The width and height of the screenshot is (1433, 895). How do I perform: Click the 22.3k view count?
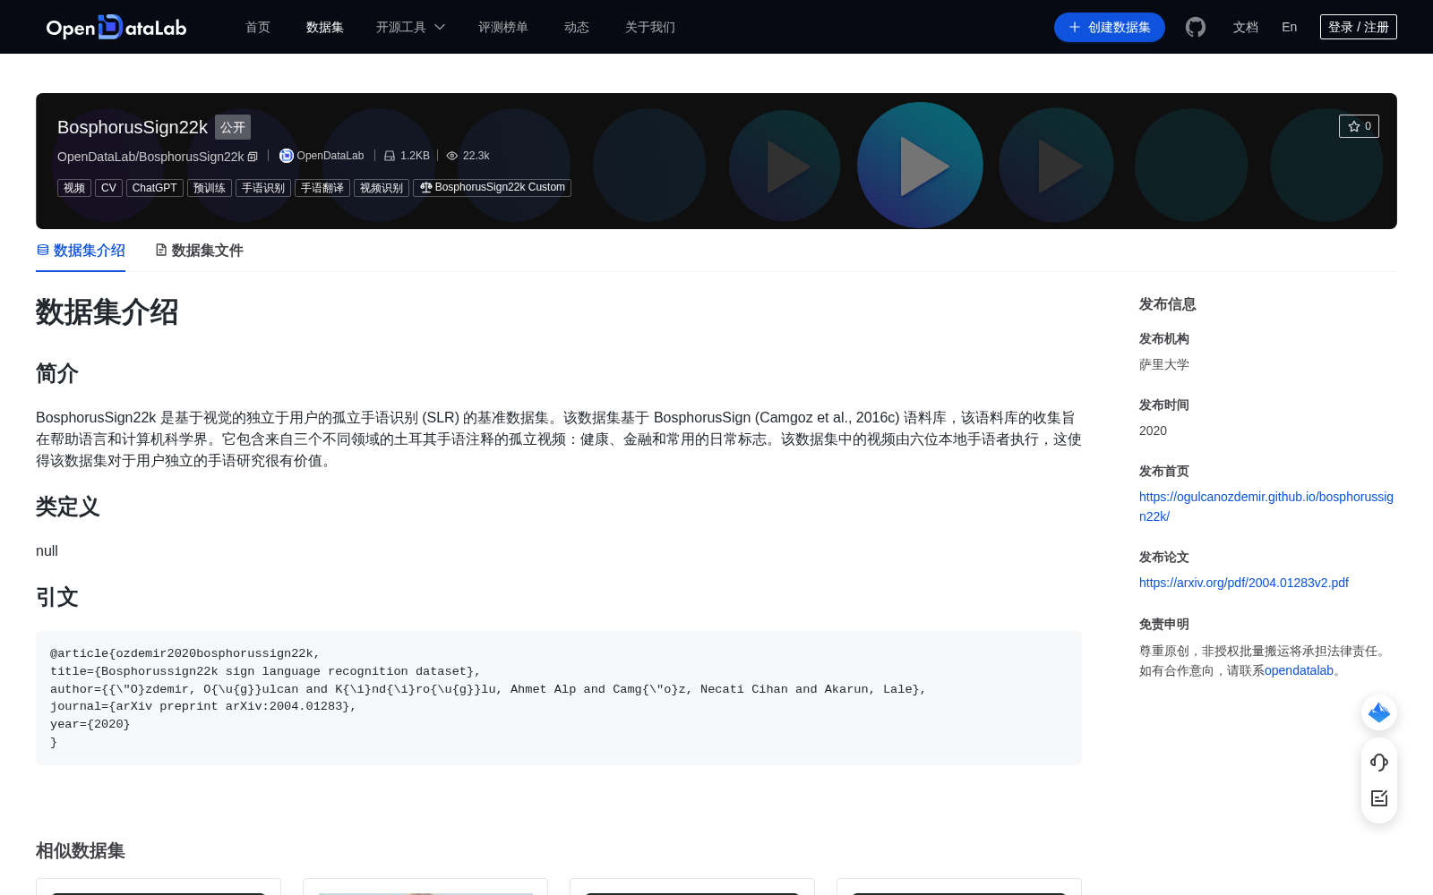click(476, 156)
